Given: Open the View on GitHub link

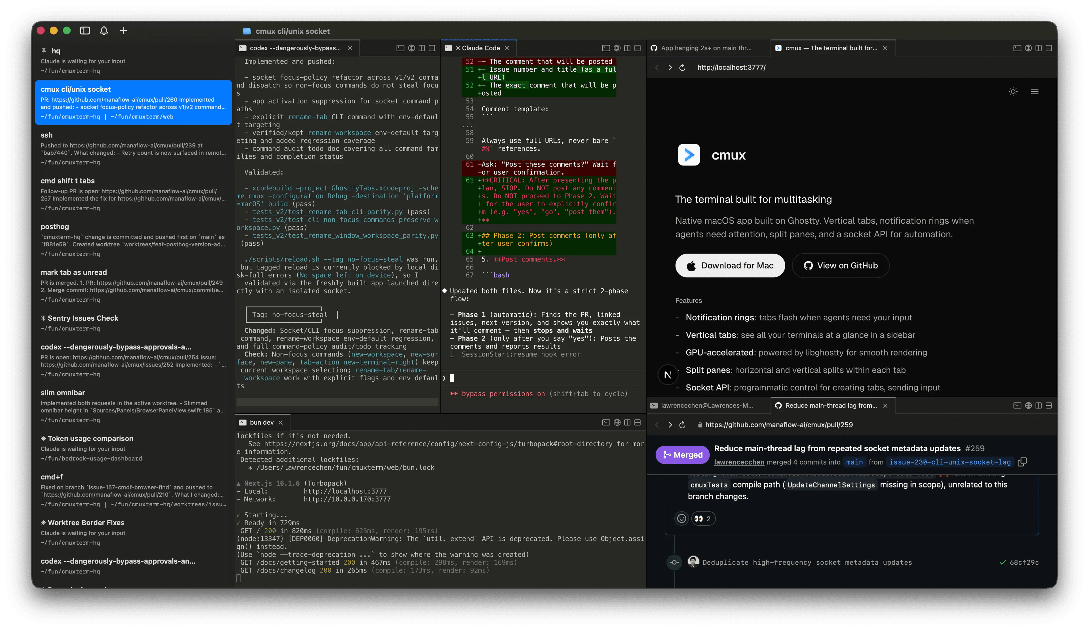Looking at the screenshot, I should pyautogui.click(x=840, y=265).
